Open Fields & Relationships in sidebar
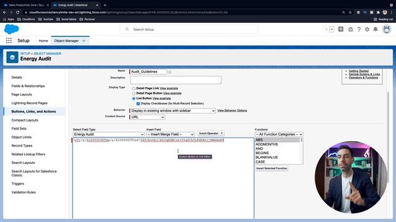This screenshot has height=222, width=396. click(28, 86)
